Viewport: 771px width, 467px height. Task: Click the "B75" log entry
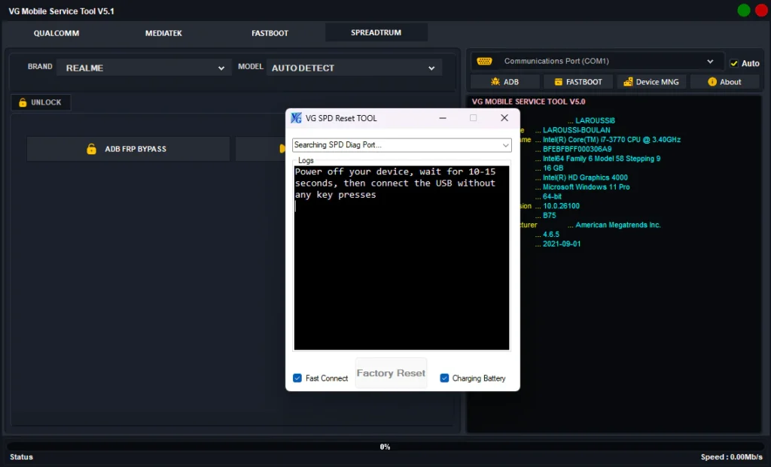pos(549,216)
